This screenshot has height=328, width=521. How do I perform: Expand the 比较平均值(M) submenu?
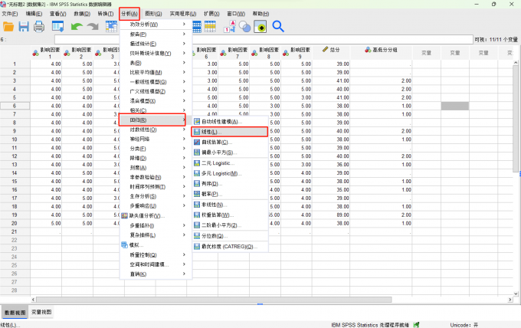click(156, 72)
